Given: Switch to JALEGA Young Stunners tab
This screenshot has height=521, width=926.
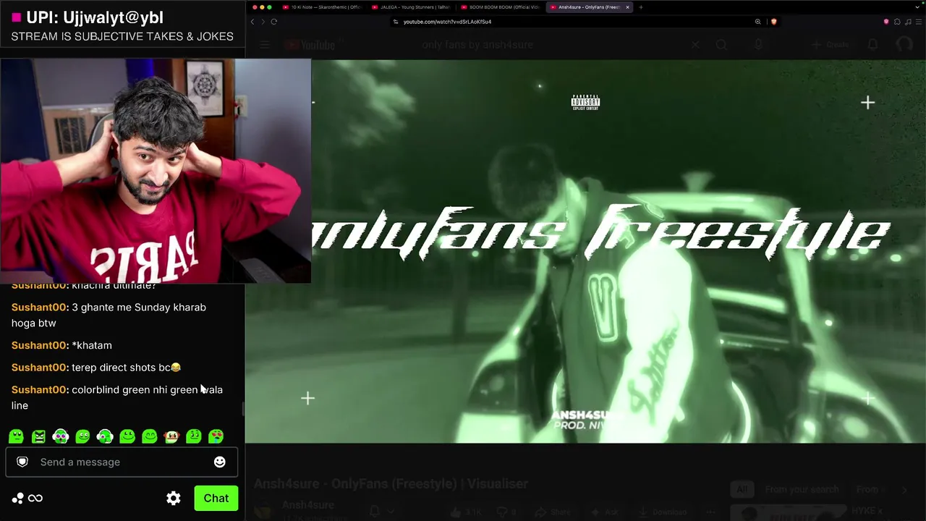Looking at the screenshot, I should tap(412, 7).
